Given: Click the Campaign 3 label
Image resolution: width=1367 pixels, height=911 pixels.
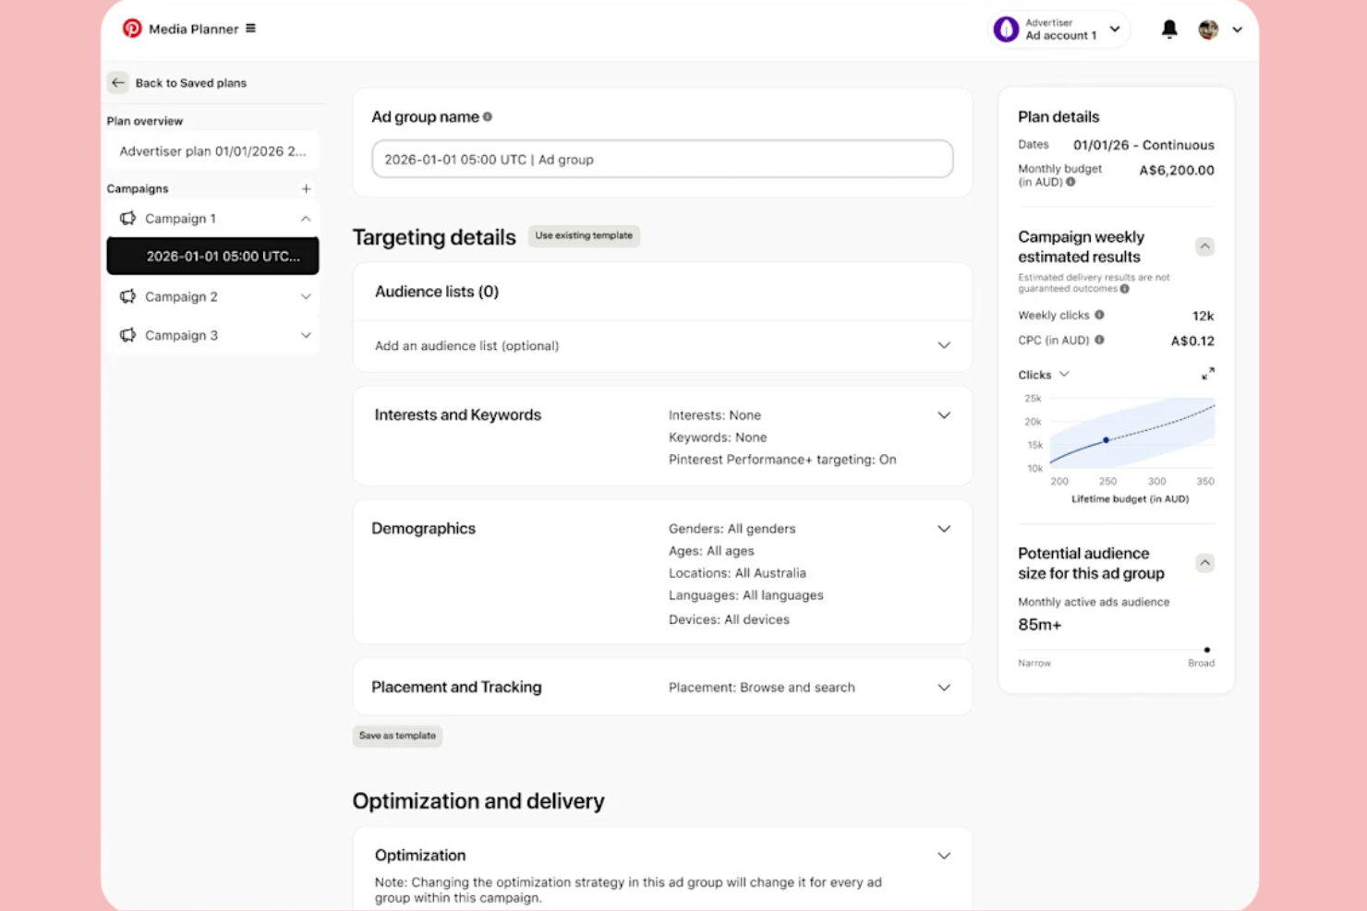Looking at the screenshot, I should [181, 335].
